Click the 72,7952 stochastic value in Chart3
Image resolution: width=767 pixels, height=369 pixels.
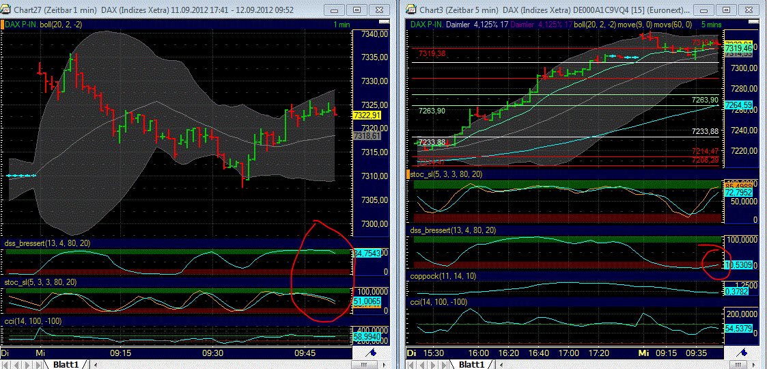tap(738, 194)
